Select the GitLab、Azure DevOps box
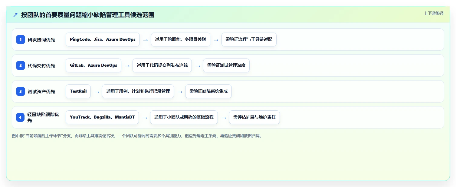The width and height of the screenshot is (456, 187). pyautogui.click(x=93, y=65)
